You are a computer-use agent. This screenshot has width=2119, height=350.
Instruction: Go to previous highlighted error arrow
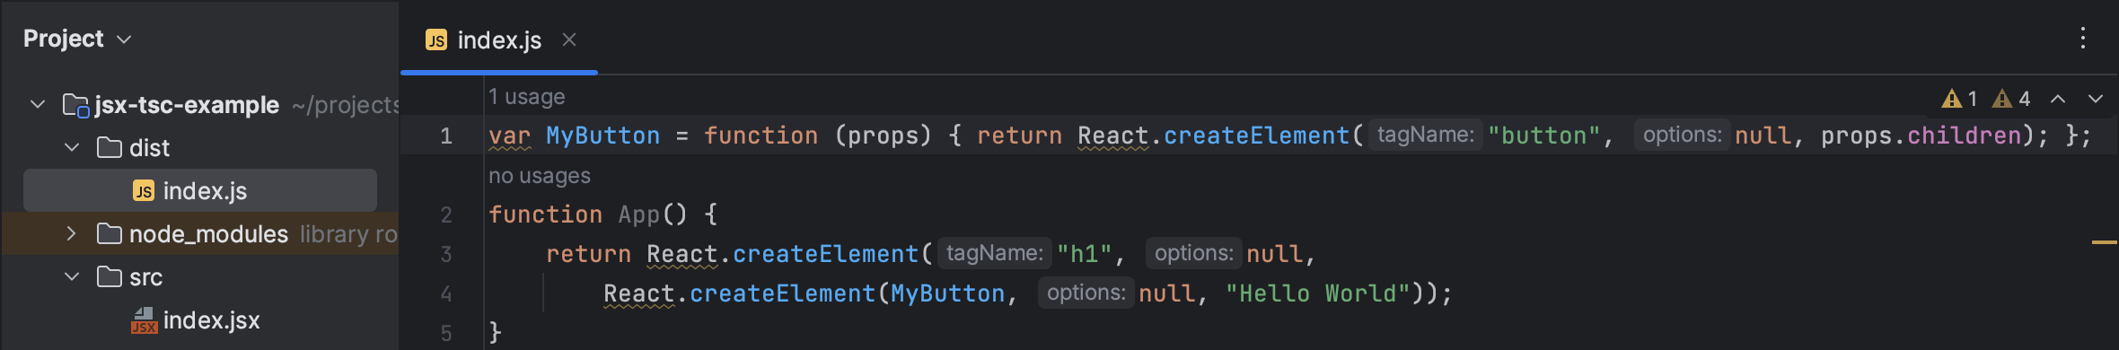click(2058, 99)
